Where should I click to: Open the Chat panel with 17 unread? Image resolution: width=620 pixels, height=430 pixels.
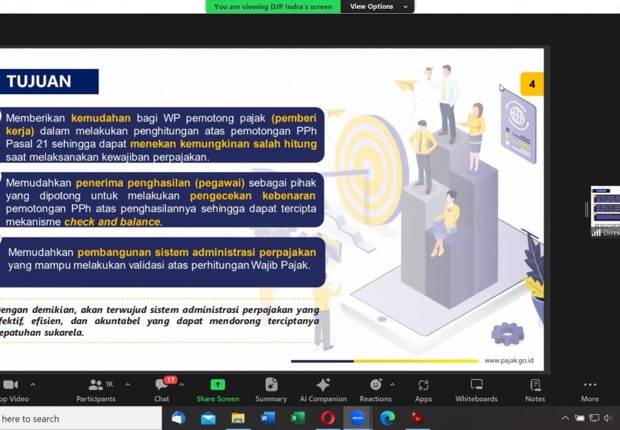pyautogui.click(x=162, y=389)
